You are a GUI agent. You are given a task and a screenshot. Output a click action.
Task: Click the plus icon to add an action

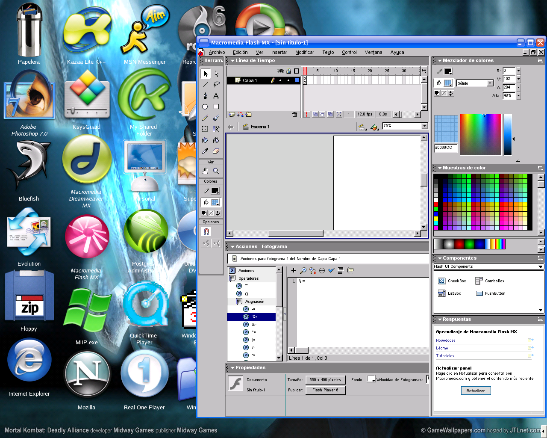click(x=294, y=270)
